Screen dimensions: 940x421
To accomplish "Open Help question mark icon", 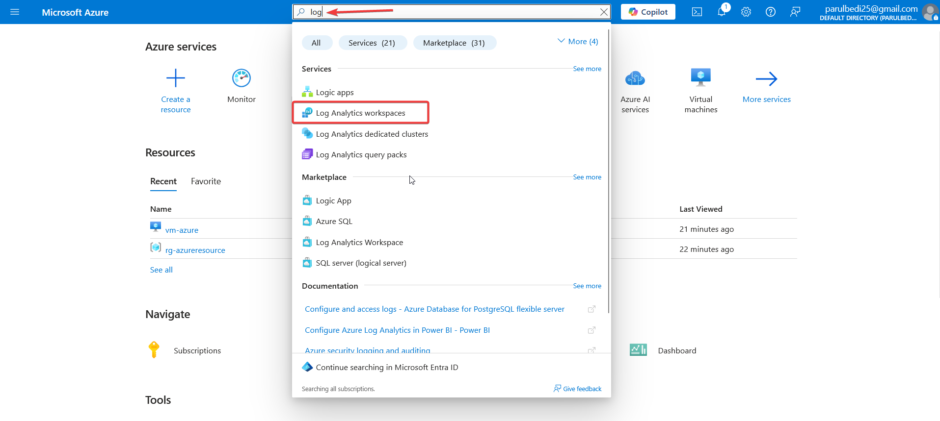I will 771,12.
